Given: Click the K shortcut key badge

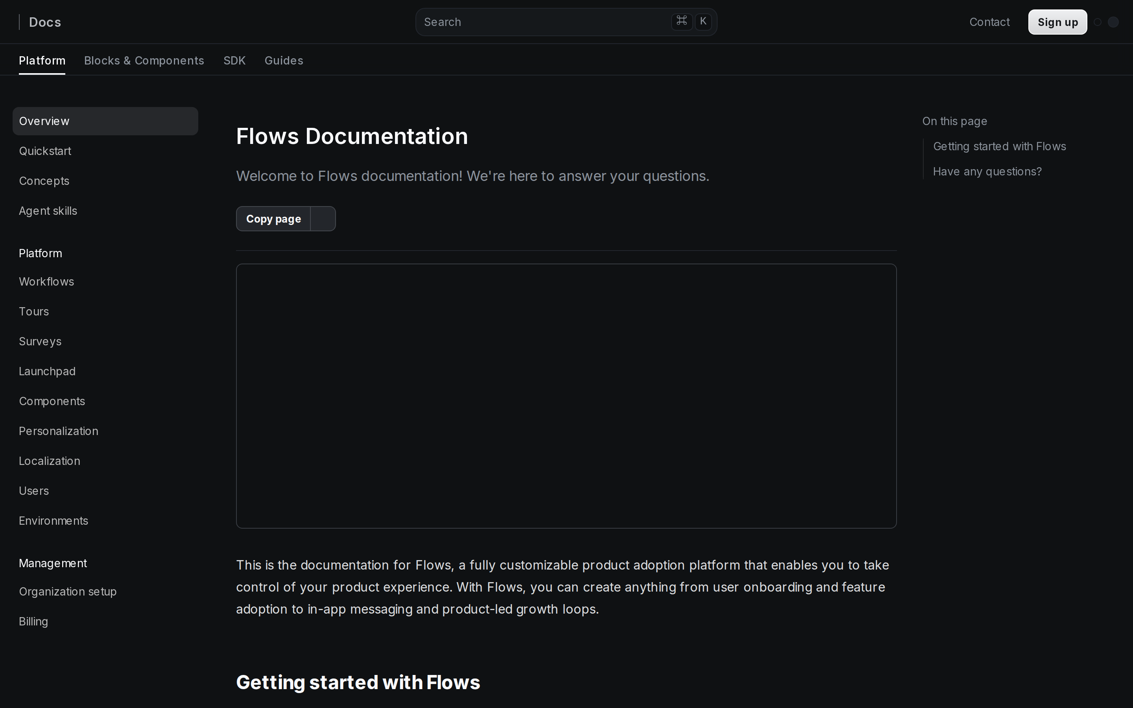Looking at the screenshot, I should pos(703,22).
